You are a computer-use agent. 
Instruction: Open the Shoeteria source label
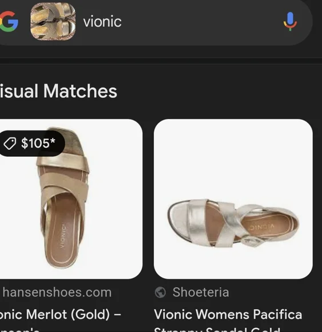(201, 293)
